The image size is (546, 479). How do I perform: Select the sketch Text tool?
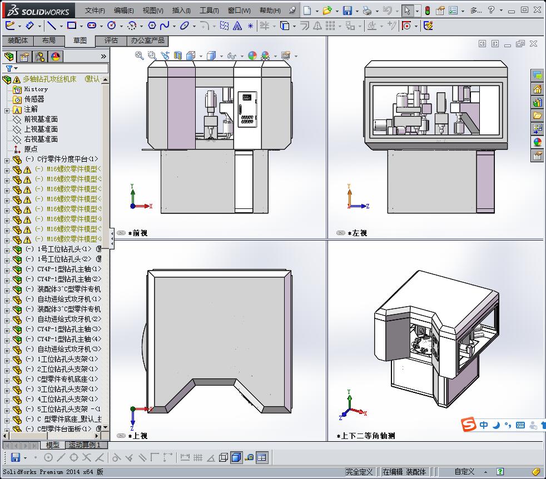click(x=237, y=26)
